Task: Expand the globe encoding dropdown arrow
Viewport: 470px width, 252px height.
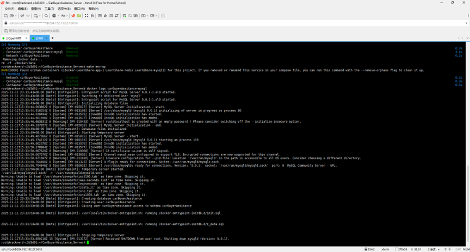Action: click(x=58, y=16)
